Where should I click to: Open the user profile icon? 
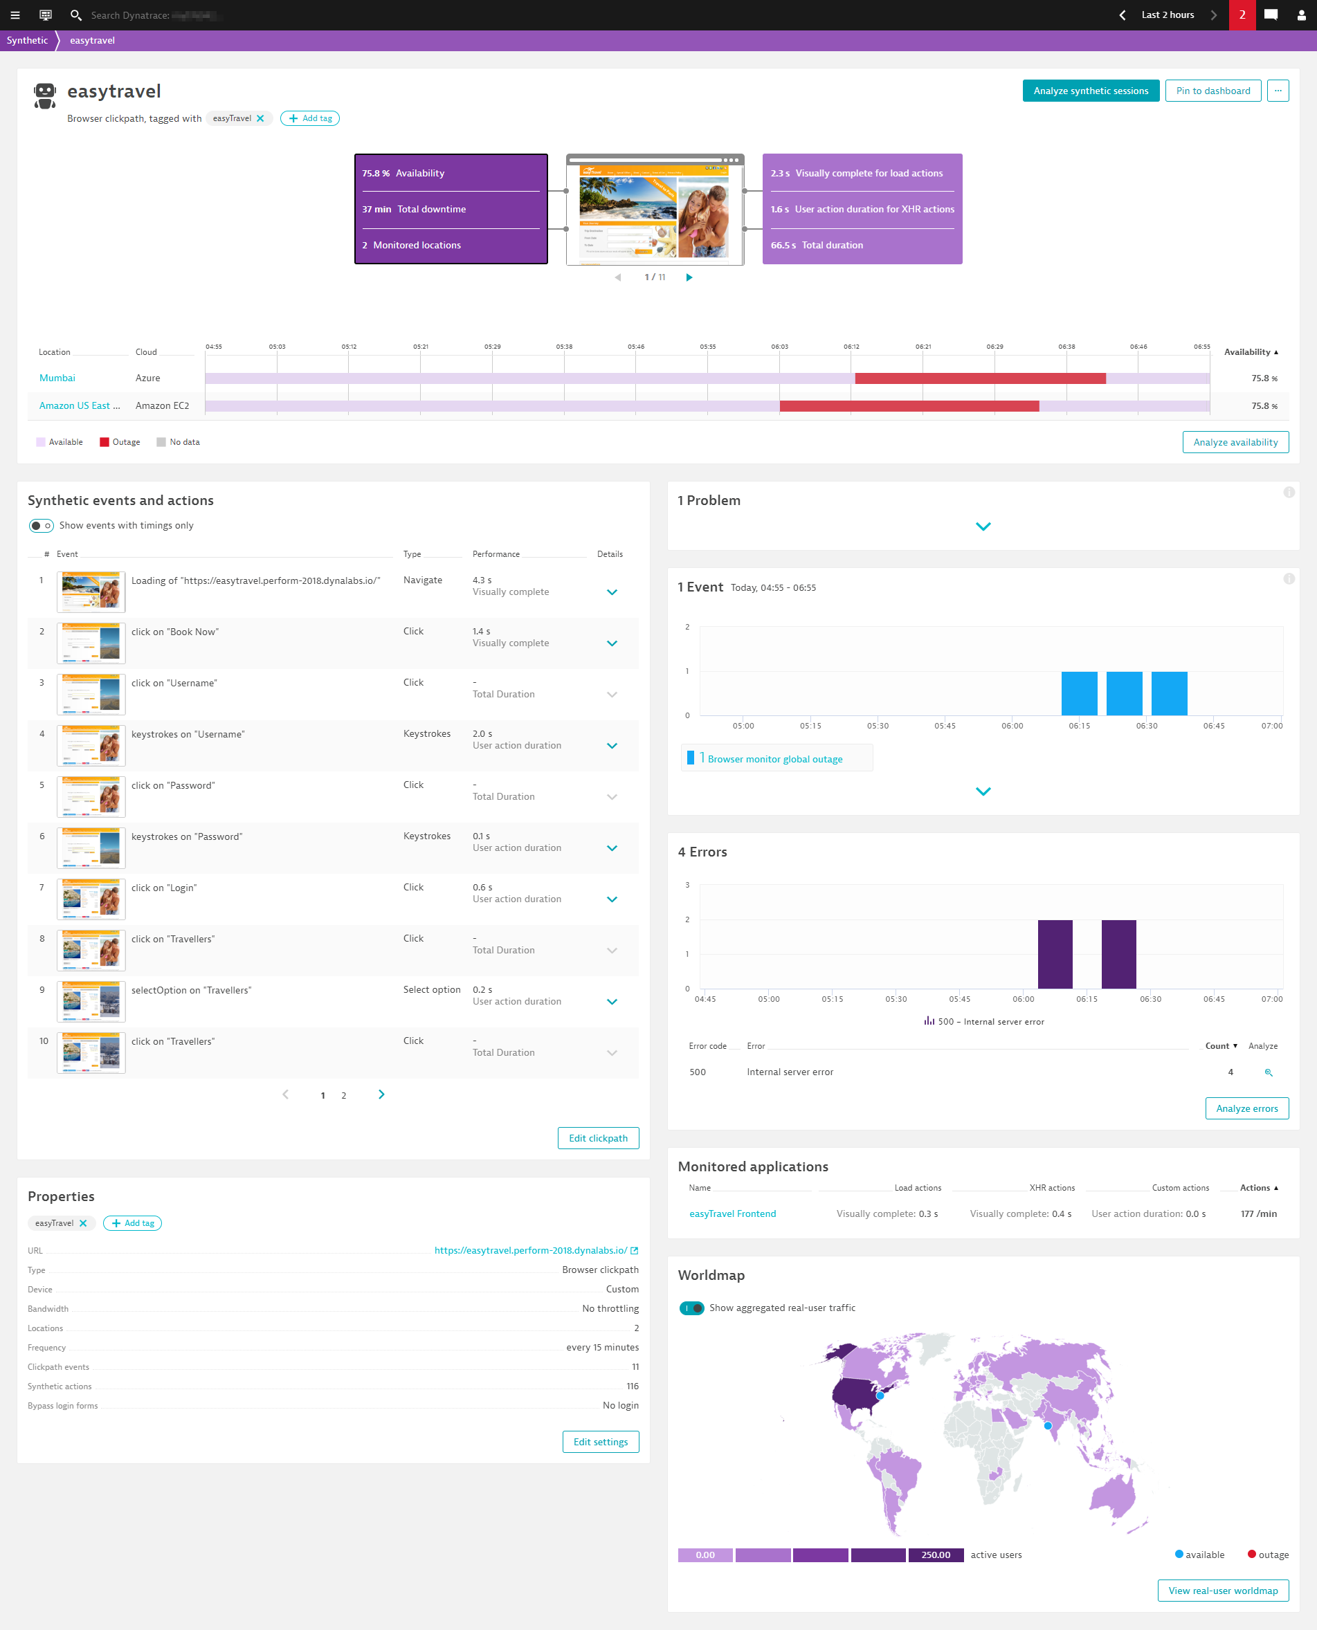tap(1301, 15)
